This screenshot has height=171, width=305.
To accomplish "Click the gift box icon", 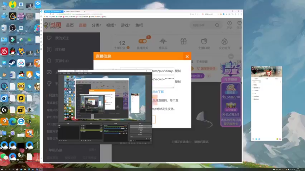I will [183, 41].
